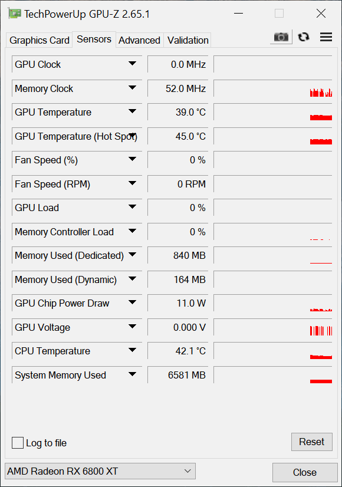Open the GPU Load dropdown arrow
342x487 pixels.
(132, 207)
